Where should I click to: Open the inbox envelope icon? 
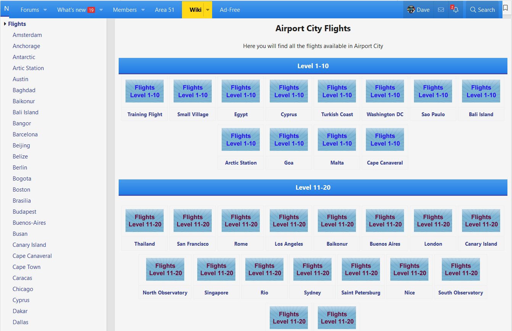(441, 10)
